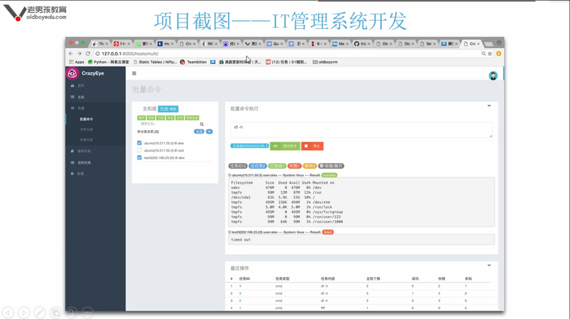The image size is (570, 319).
Task: Uncheck test3(202.106.23.22) @ alex host
Action: click(140, 158)
